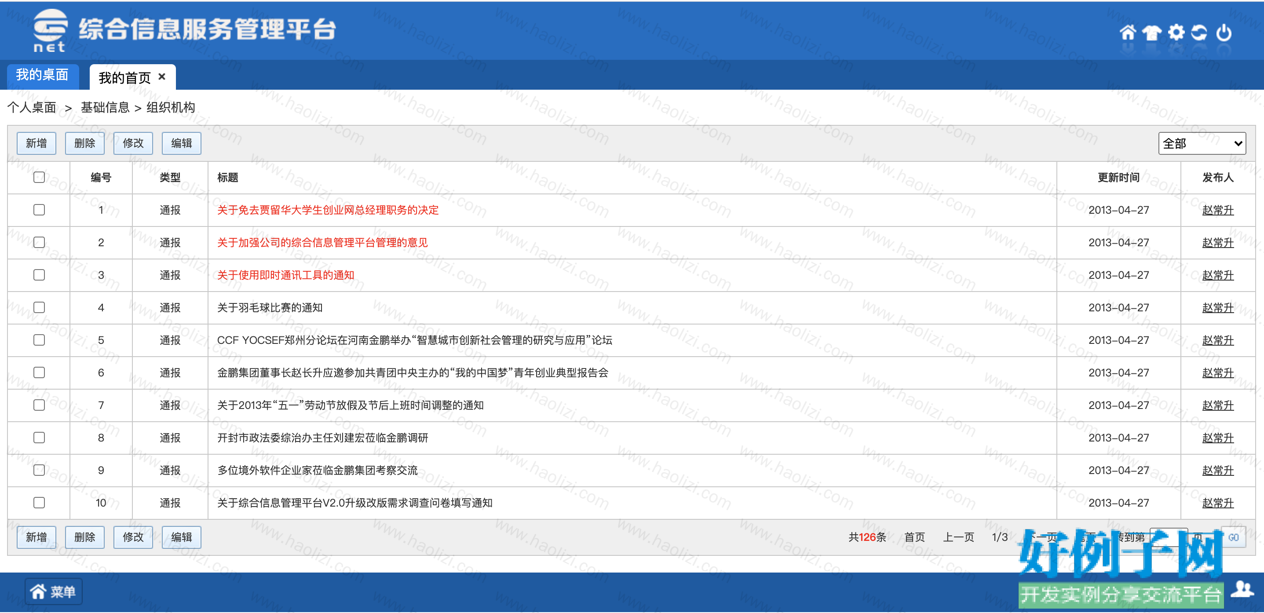Click the 标题 column header
This screenshot has height=613, width=1264.
pos(228,177)
